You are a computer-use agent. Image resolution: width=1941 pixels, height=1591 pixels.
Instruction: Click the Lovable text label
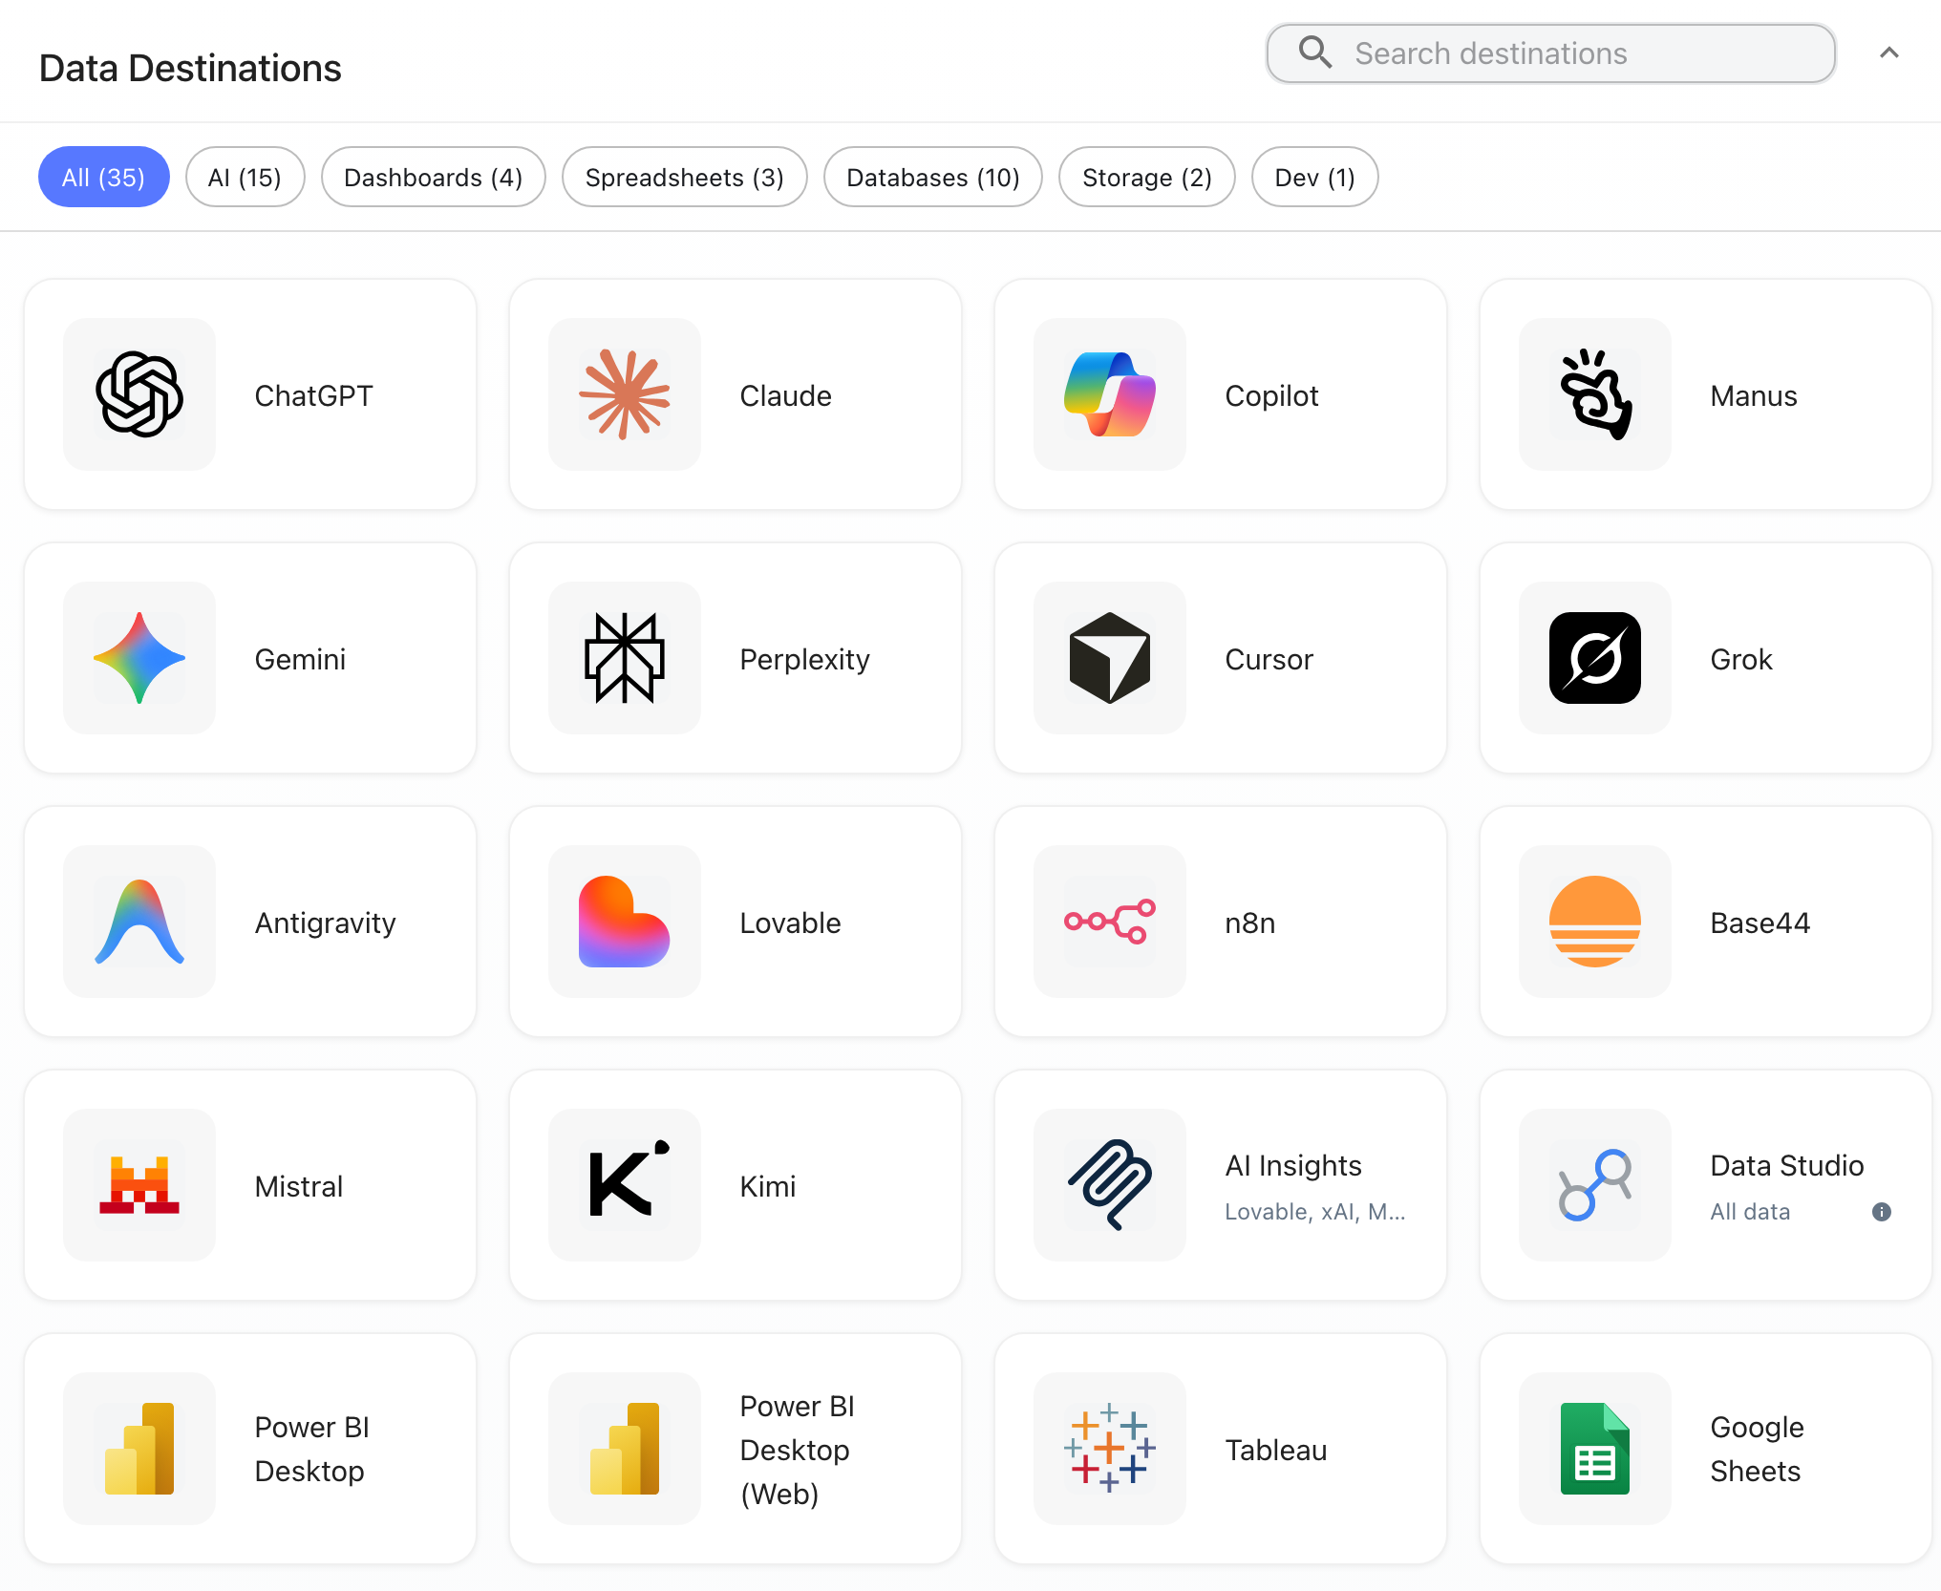tap(791, 923)
